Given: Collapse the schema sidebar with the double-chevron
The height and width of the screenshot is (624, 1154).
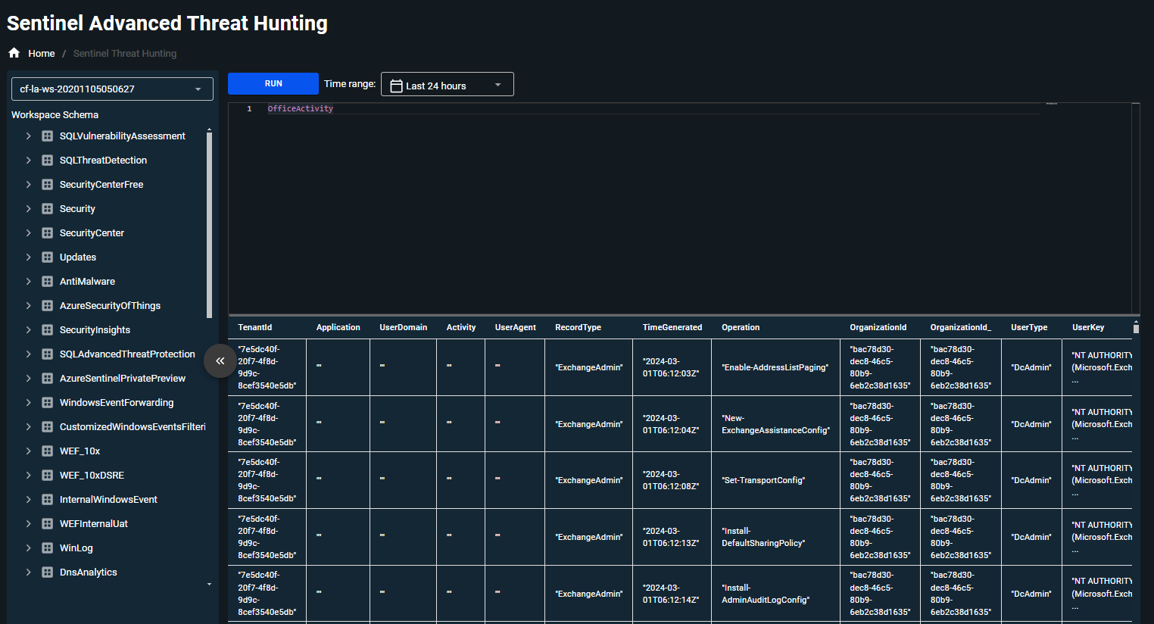Looking at the screenshot, I should 220,361.
